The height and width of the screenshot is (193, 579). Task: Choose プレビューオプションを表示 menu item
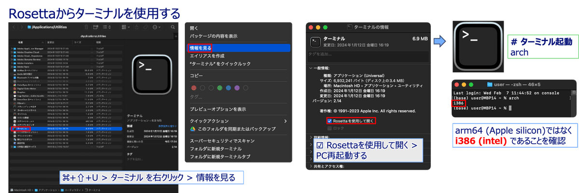(x=218, y=109)
